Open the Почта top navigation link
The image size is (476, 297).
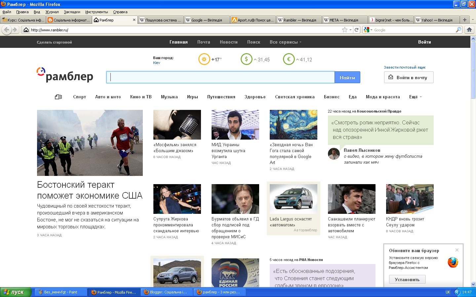(204, 42)
